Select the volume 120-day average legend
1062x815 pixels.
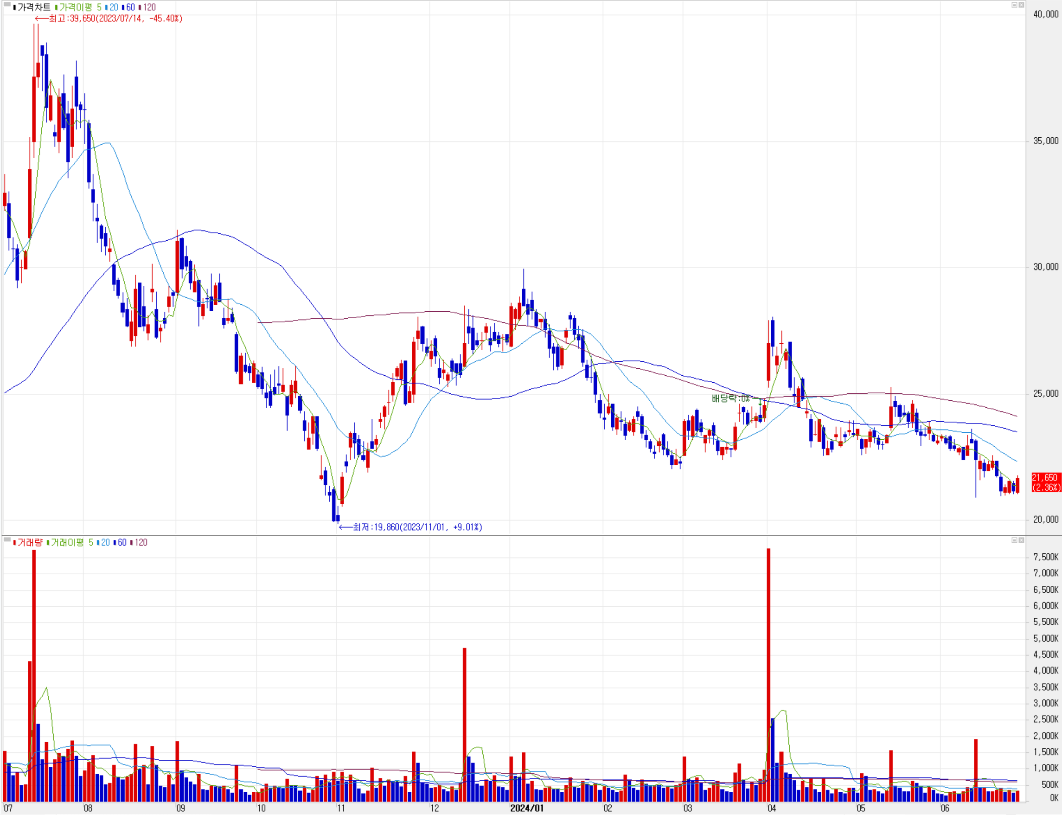point(141,542)
